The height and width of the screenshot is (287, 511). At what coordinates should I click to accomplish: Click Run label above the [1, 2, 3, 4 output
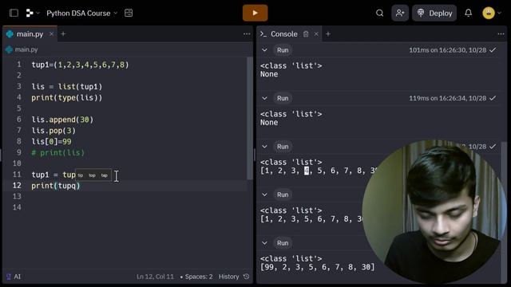click(x=283, y=147)
